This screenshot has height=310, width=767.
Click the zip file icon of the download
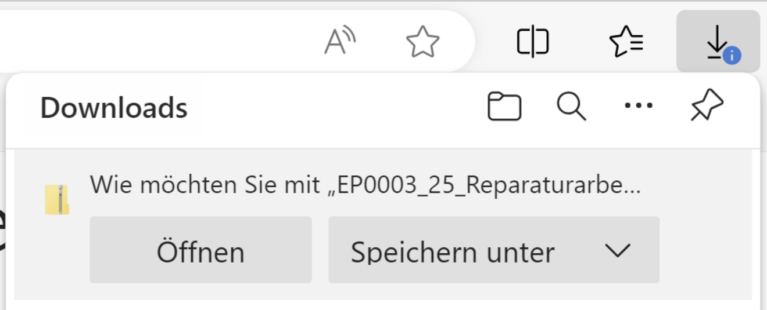point(57,200)
